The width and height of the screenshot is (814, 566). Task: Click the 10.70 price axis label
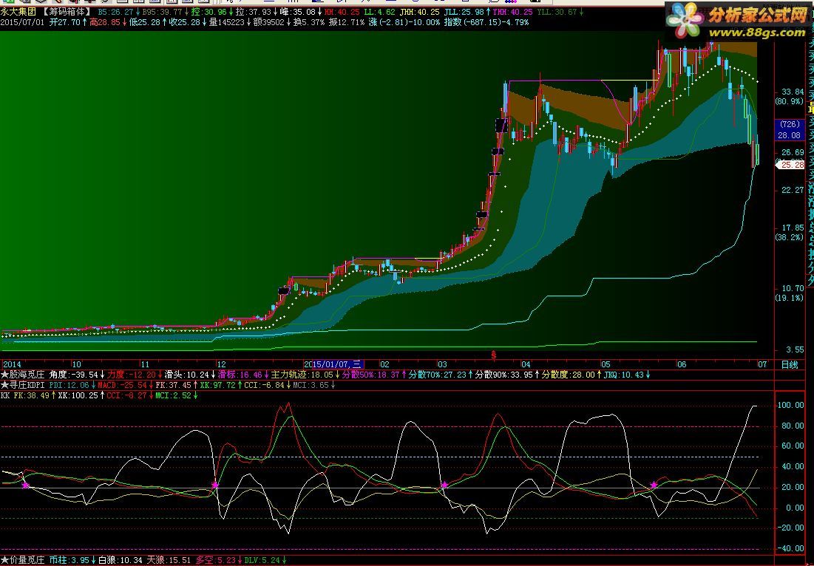click(x=793, y=288)
